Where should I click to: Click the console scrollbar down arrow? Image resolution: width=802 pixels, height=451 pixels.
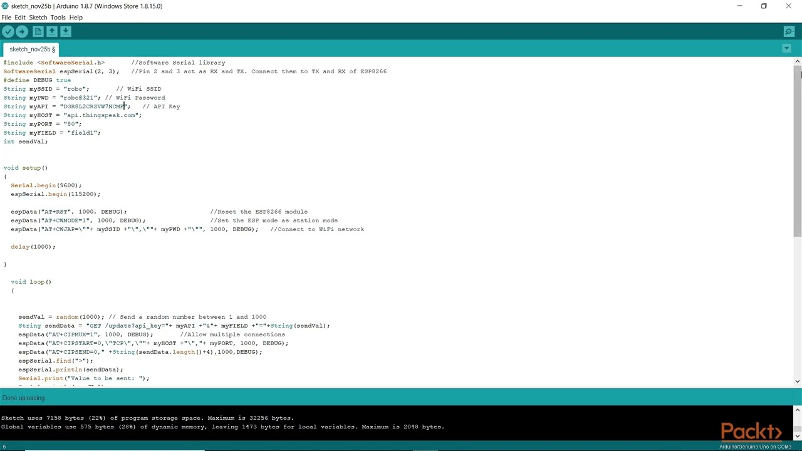point(797,436)
